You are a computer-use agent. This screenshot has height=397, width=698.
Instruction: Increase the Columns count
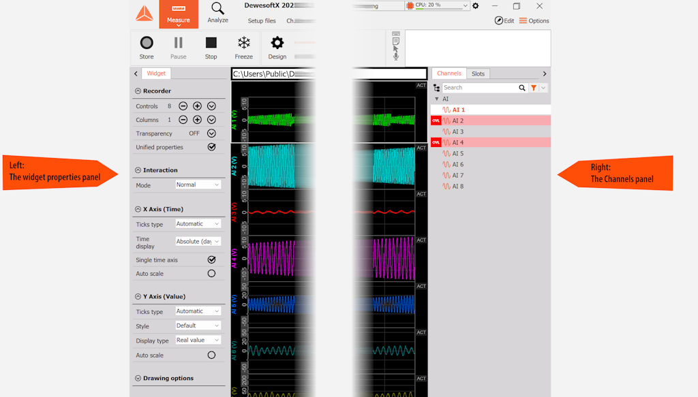click(197, 120)
